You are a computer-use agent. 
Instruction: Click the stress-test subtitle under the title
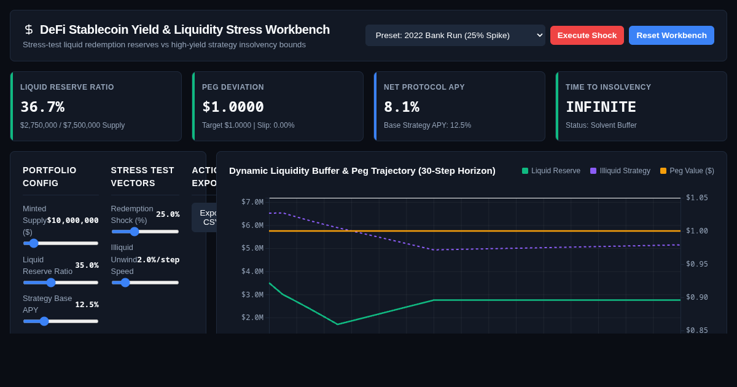[x=164, y=45]
